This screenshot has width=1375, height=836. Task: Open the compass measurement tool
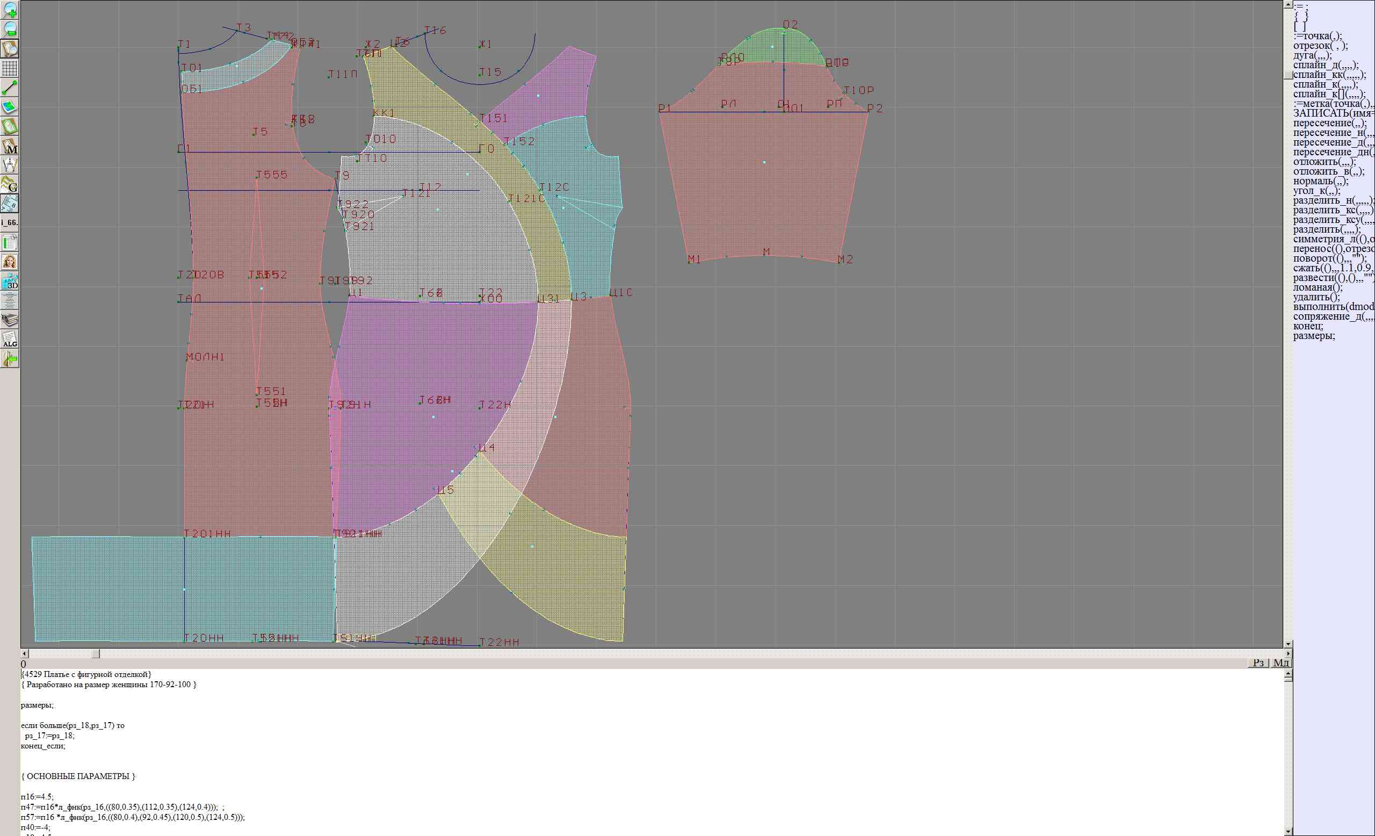coord(10,164)
